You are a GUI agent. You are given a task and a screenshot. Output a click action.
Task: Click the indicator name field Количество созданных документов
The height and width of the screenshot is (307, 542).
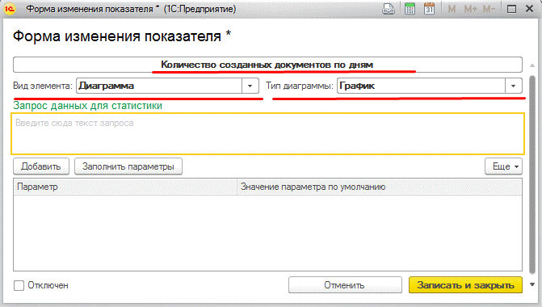(267, 65)
